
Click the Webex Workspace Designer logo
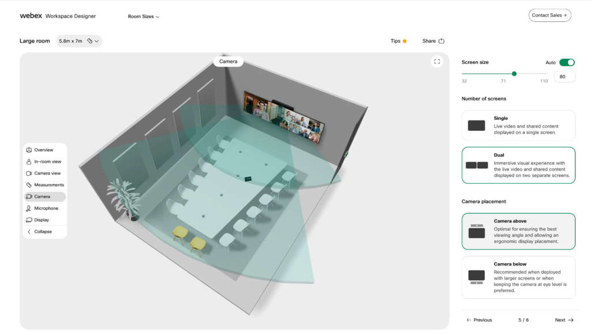click(58, 16)
